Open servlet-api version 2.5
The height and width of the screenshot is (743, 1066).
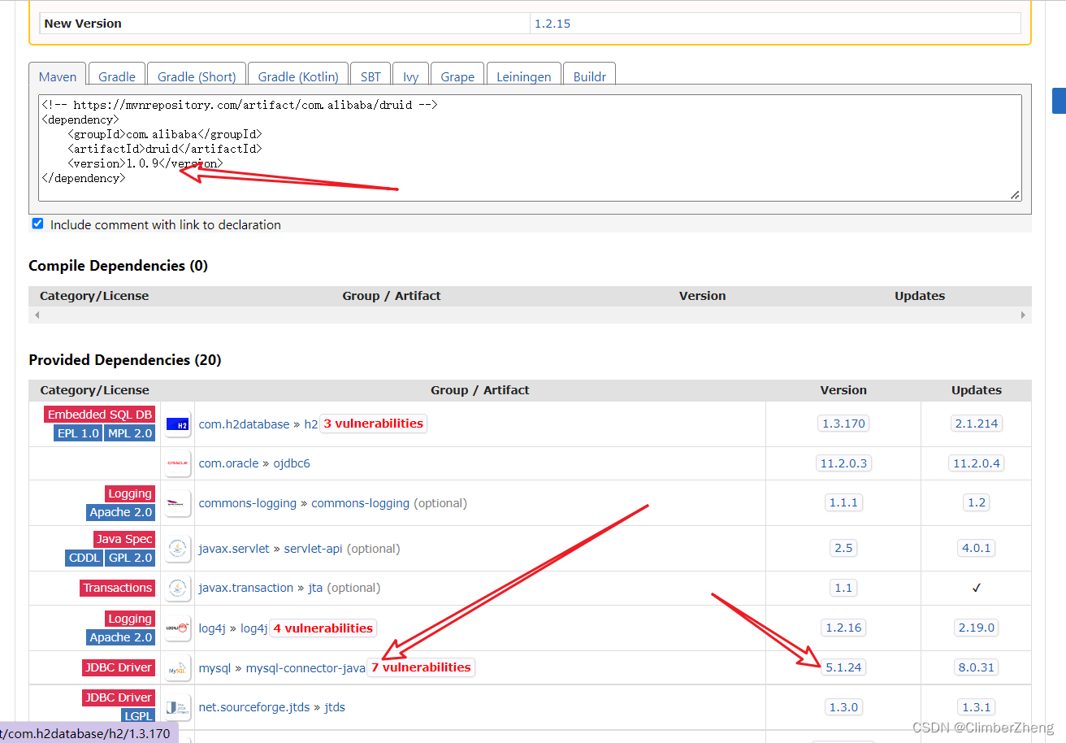[x=843, y=549]
